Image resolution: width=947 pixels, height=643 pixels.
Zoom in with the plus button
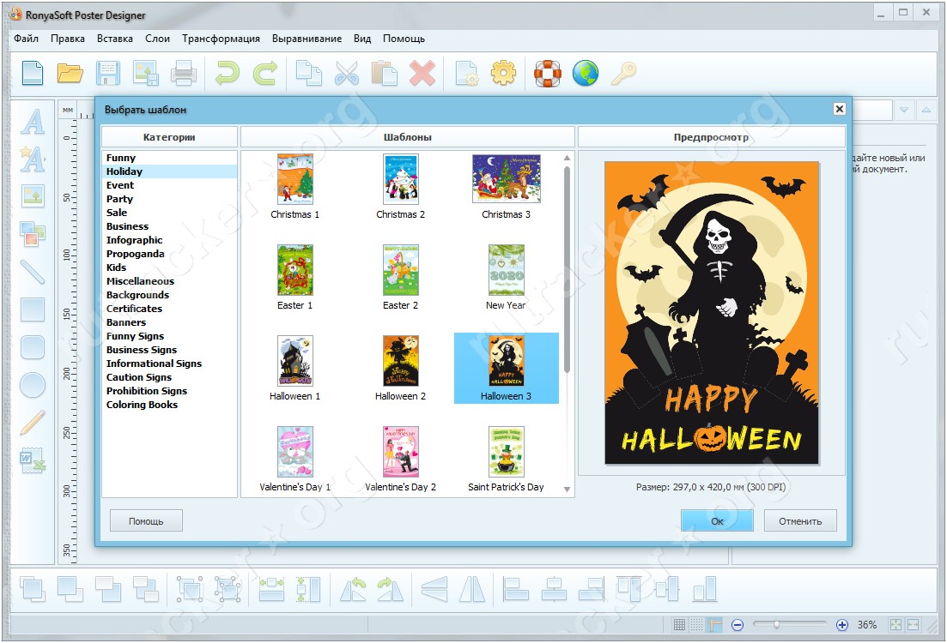(842, 625)
